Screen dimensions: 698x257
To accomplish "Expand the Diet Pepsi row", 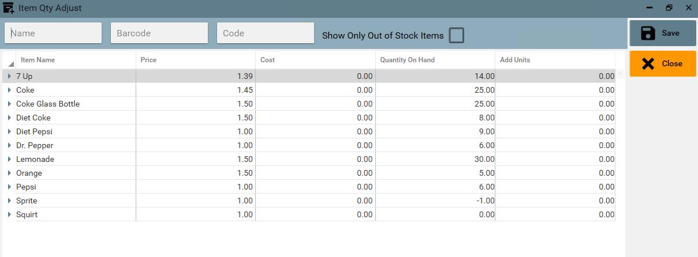I will 9,131.
